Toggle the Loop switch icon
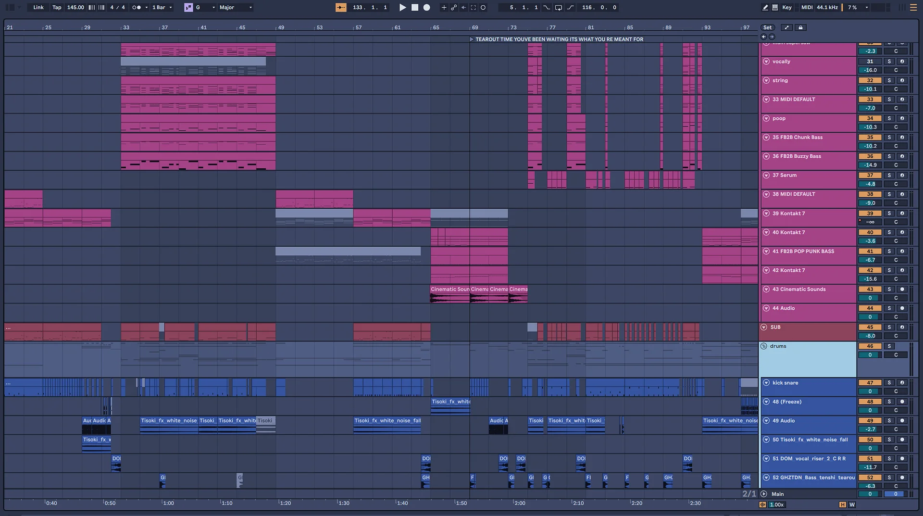The height and width of the screenshot is (516, 923). (559, 7)
